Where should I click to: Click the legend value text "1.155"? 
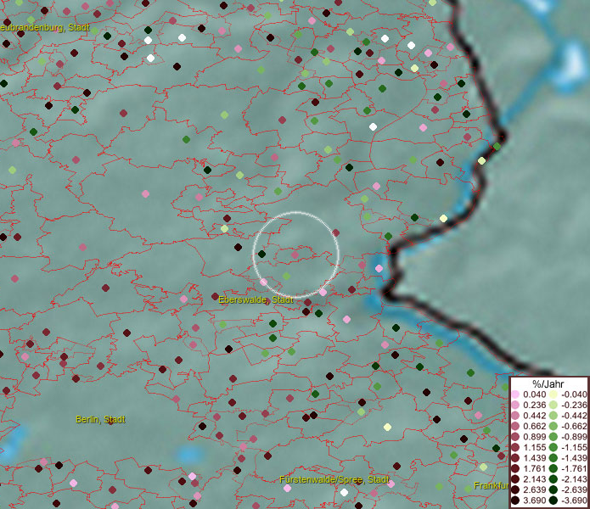(534, 447)
